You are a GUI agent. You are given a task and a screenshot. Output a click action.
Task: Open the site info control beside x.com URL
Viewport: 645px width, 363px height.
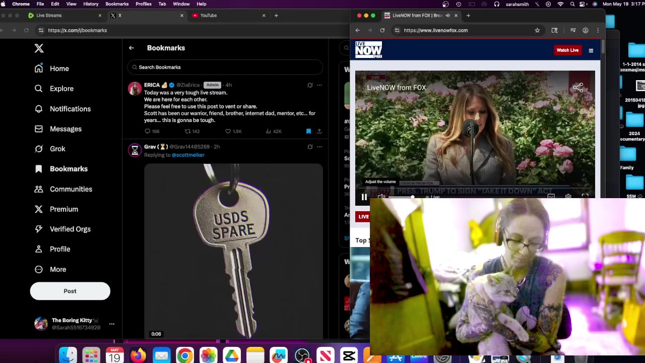point(41,30)
